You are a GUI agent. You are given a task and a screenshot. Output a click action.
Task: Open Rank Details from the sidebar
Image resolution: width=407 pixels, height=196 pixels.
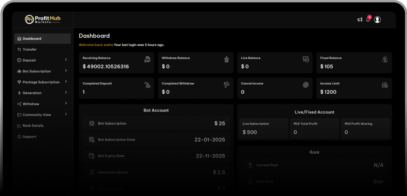click(x=33, y=126)
